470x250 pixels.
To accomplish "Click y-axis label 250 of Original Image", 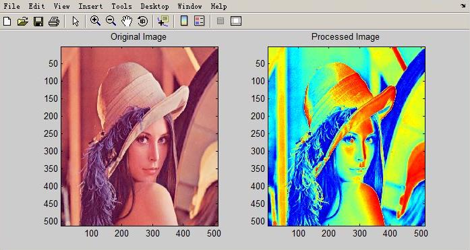I will point(51,133).
